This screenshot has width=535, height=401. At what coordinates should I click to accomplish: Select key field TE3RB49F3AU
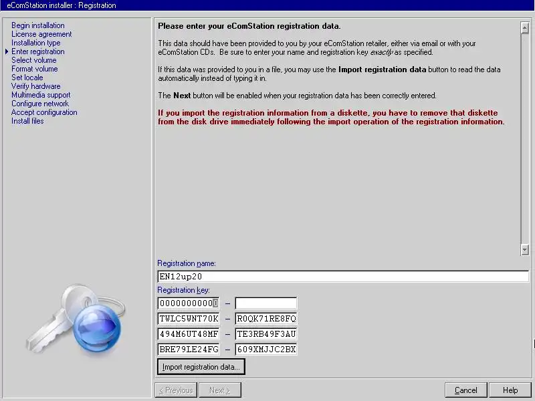pos(265,333)
